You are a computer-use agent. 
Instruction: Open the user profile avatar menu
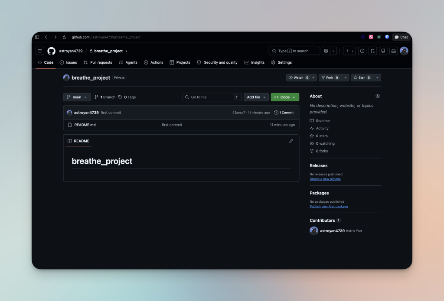404,51
